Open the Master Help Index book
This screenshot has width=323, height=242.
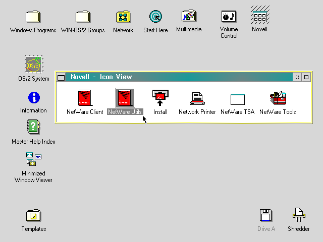click(33, 127)
